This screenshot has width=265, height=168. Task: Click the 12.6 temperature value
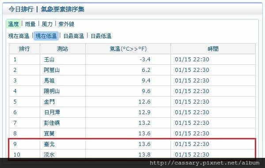coord(144,102)
